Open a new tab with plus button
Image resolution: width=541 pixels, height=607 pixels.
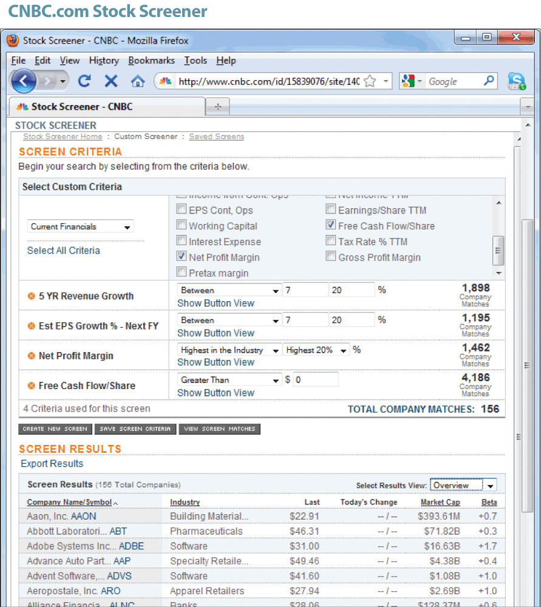coord(218,107)
